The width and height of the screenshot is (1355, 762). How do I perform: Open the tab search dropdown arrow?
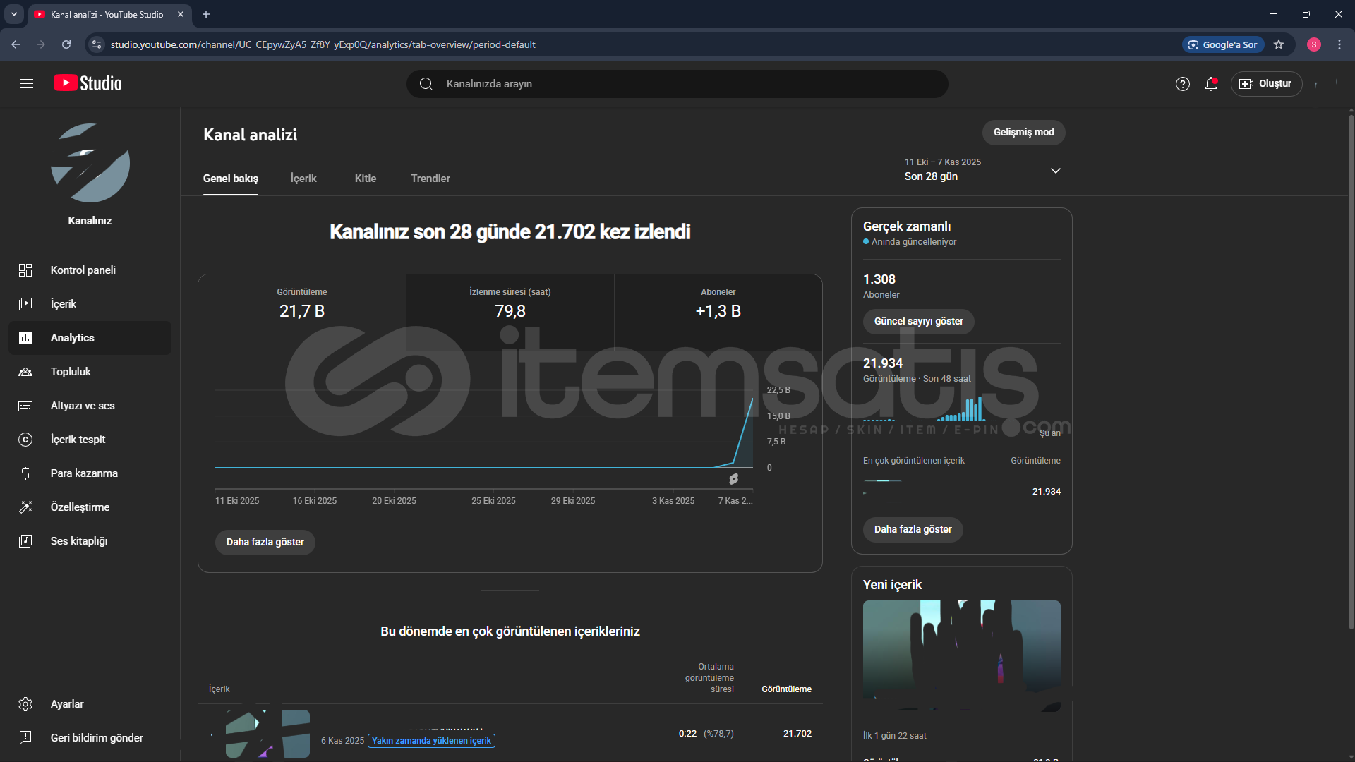[x=14, y=14]
